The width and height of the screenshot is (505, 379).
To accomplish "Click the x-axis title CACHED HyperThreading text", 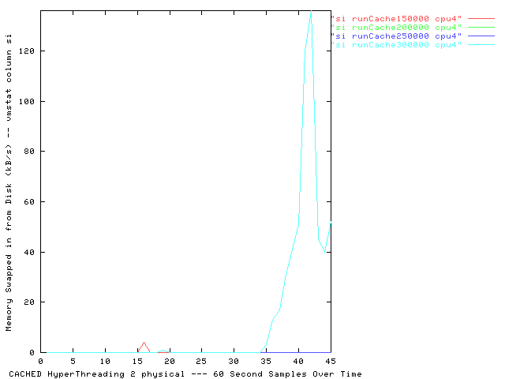I will 66,374.
